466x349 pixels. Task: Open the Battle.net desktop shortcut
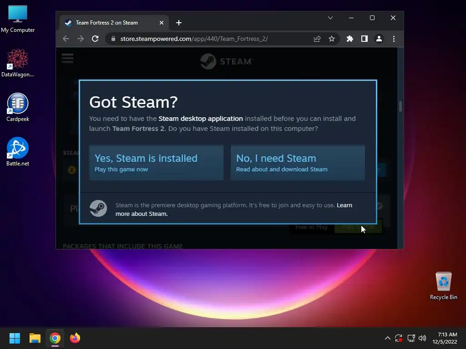pos(18,152)
